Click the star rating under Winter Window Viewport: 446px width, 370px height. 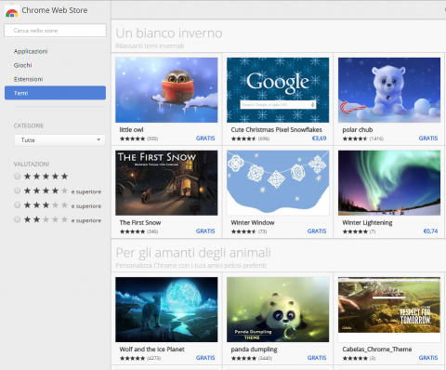coord(243,231)
